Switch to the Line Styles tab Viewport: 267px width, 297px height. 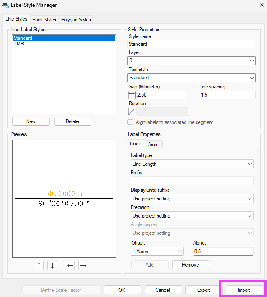[x=16, y=19]
